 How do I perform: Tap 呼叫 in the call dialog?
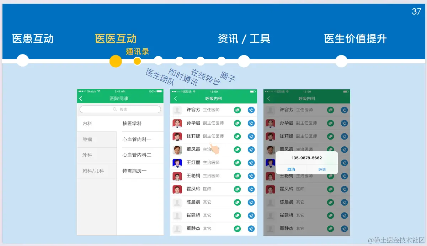click(x=322, y=169)
